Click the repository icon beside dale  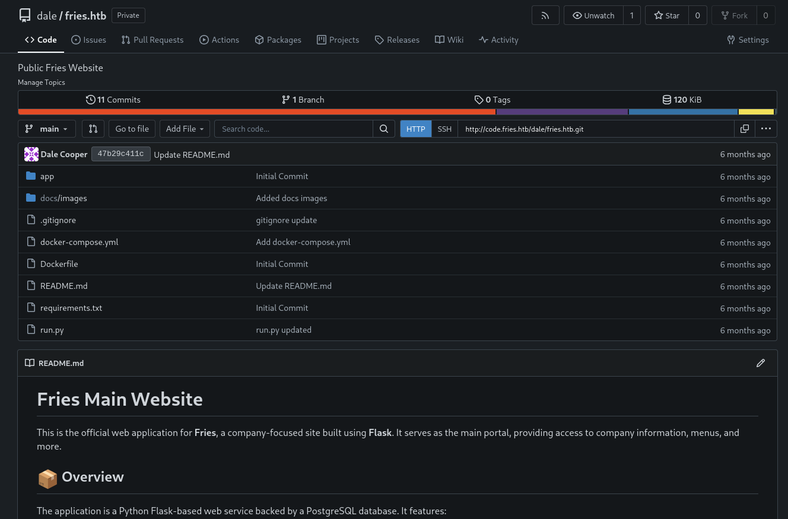point(25,15)
